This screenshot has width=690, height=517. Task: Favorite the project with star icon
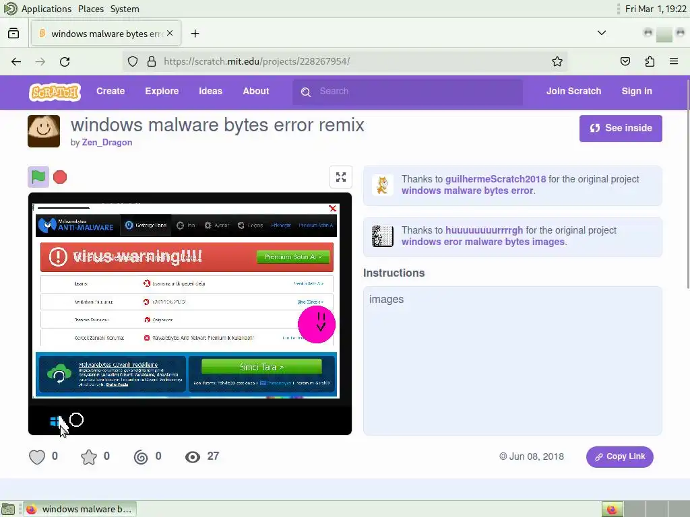point(89,457)
